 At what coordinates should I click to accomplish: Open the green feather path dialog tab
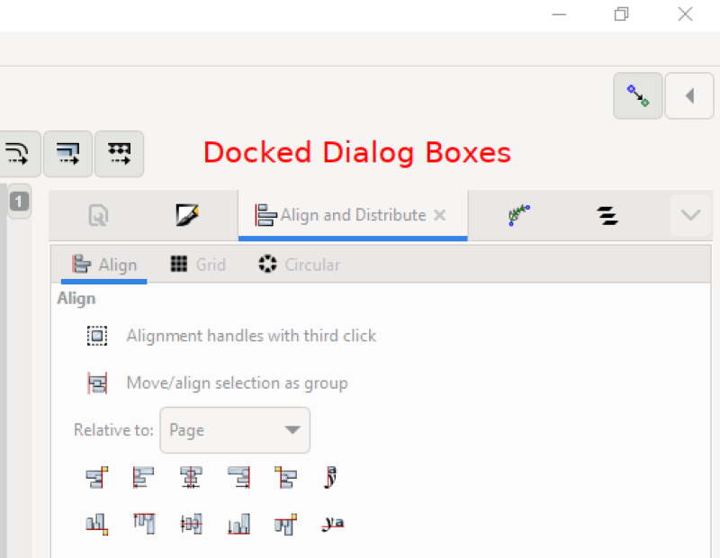click(519, 215)
